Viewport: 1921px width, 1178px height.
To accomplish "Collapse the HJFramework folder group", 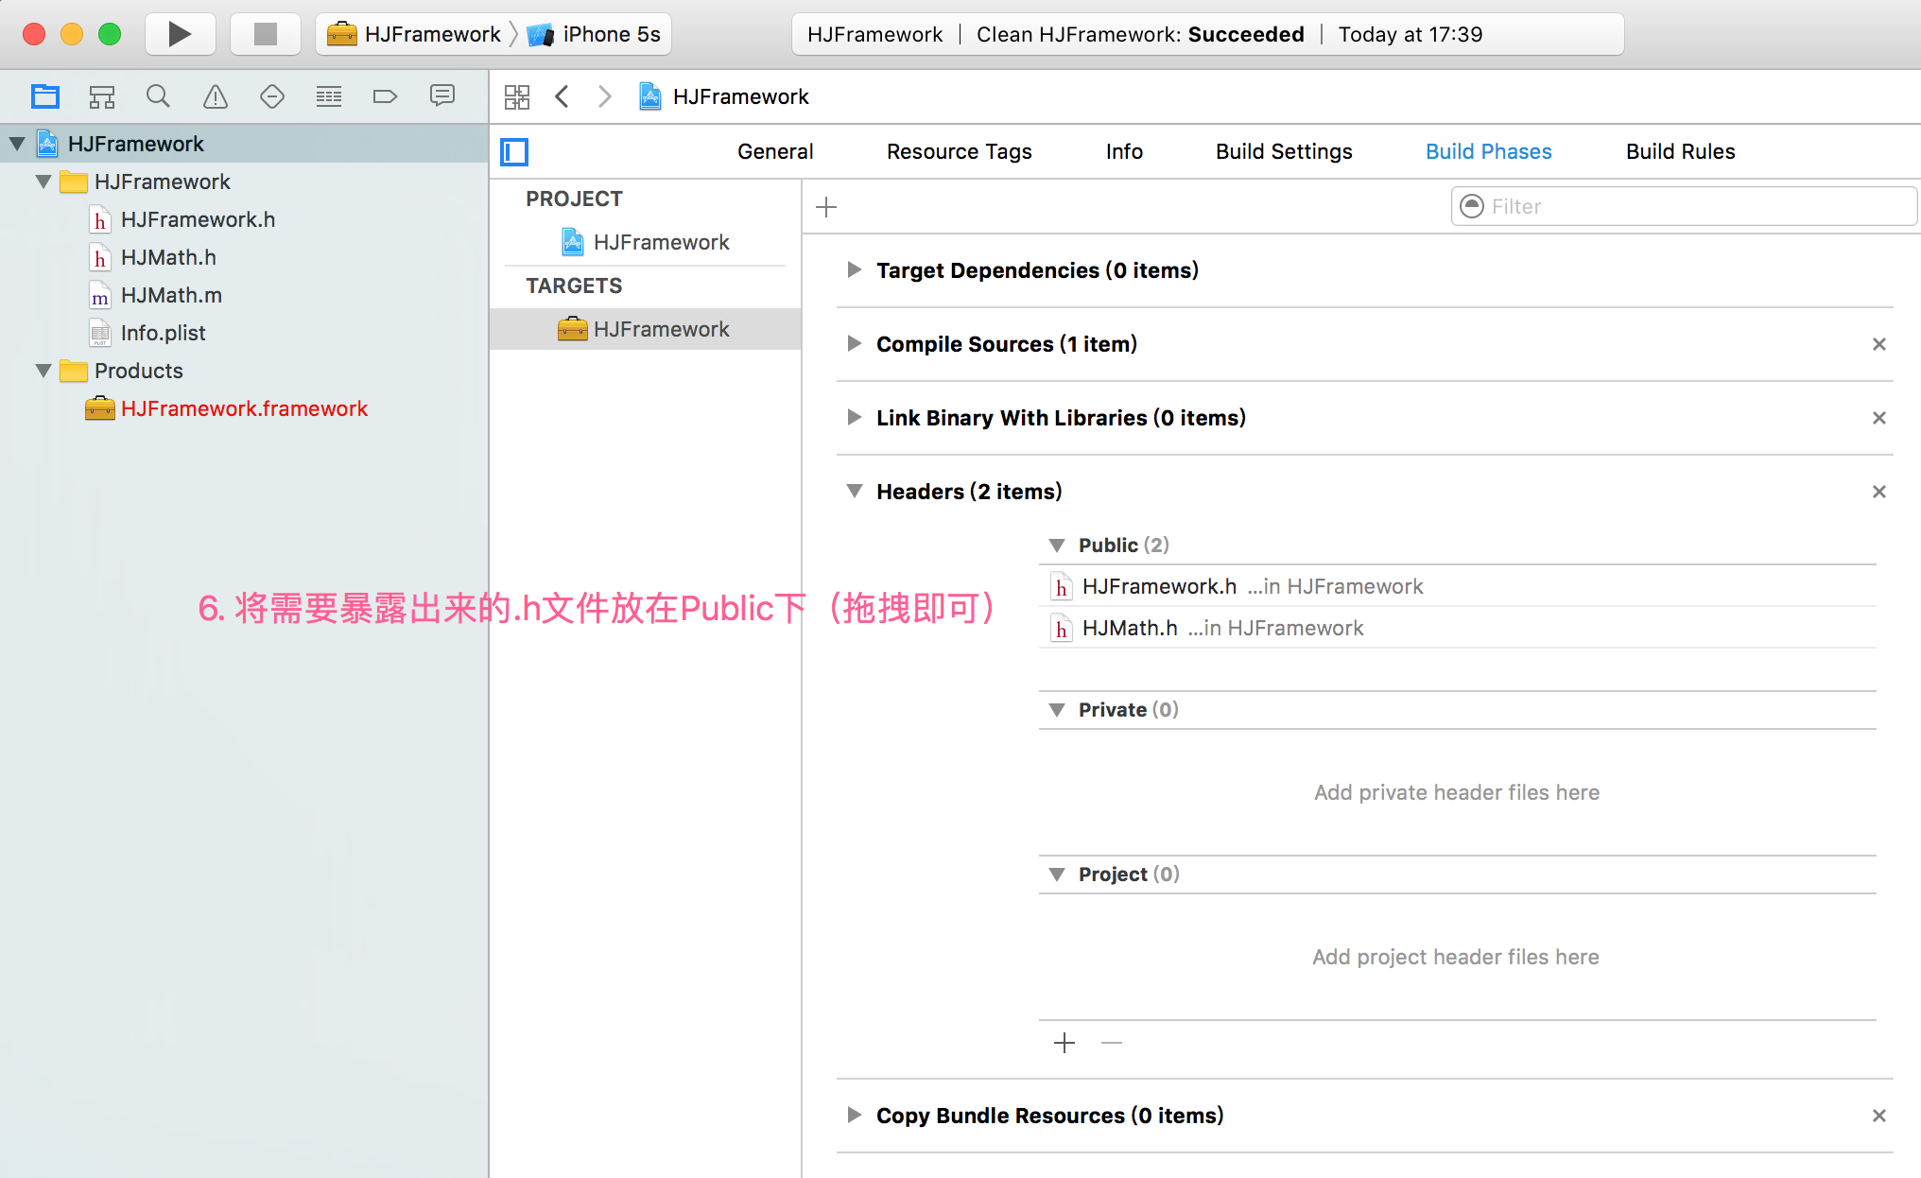I will pos(43,182).
